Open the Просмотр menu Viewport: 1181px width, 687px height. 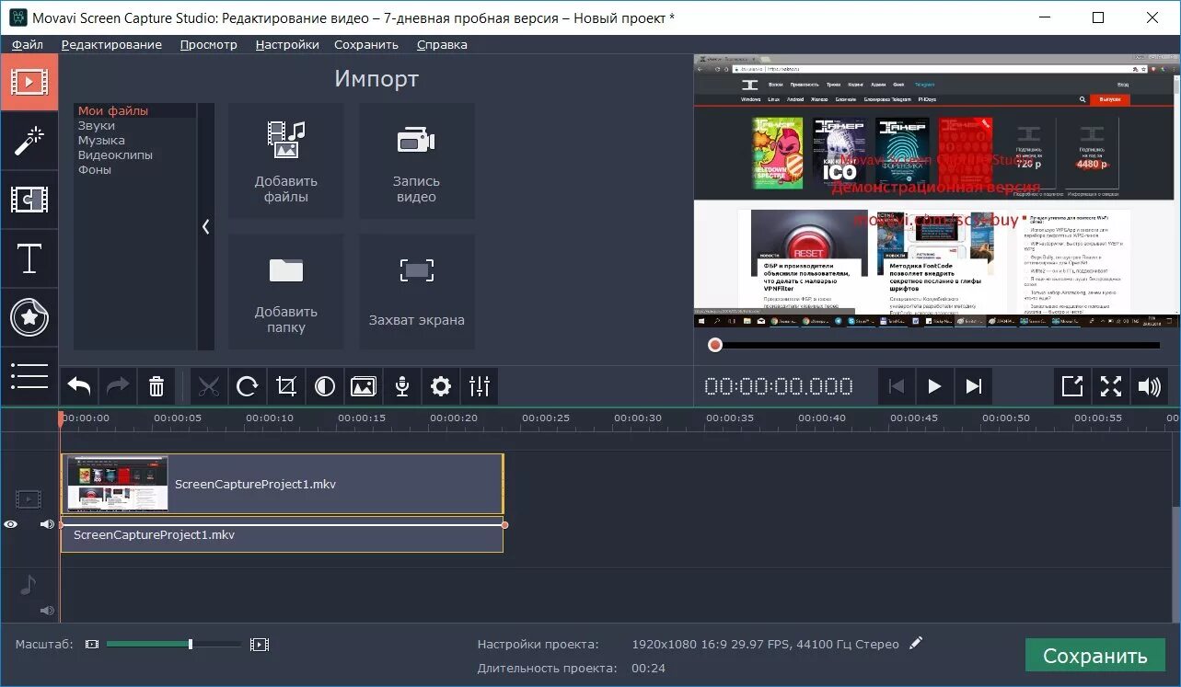click(x=208, y=44)
